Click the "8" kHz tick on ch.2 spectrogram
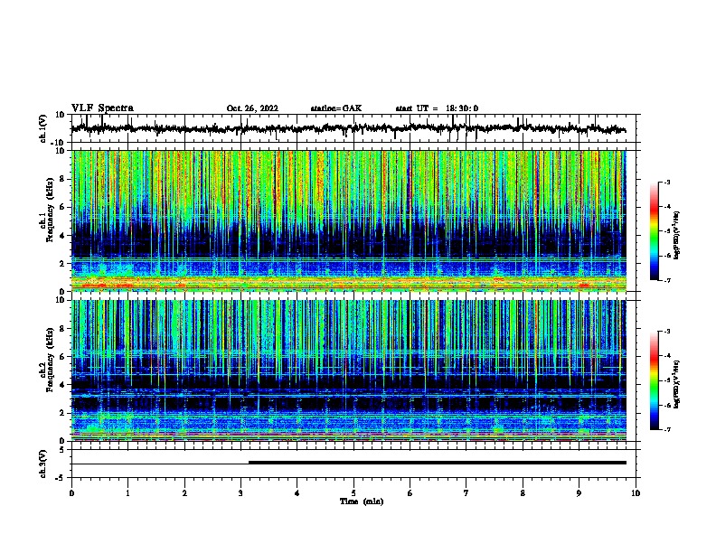The image size is (716, 553). 62,329
